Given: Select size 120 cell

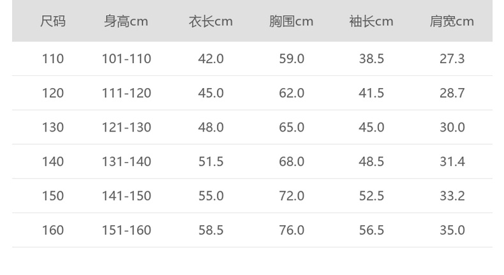Looking at the screenshot, I should 53,93.
